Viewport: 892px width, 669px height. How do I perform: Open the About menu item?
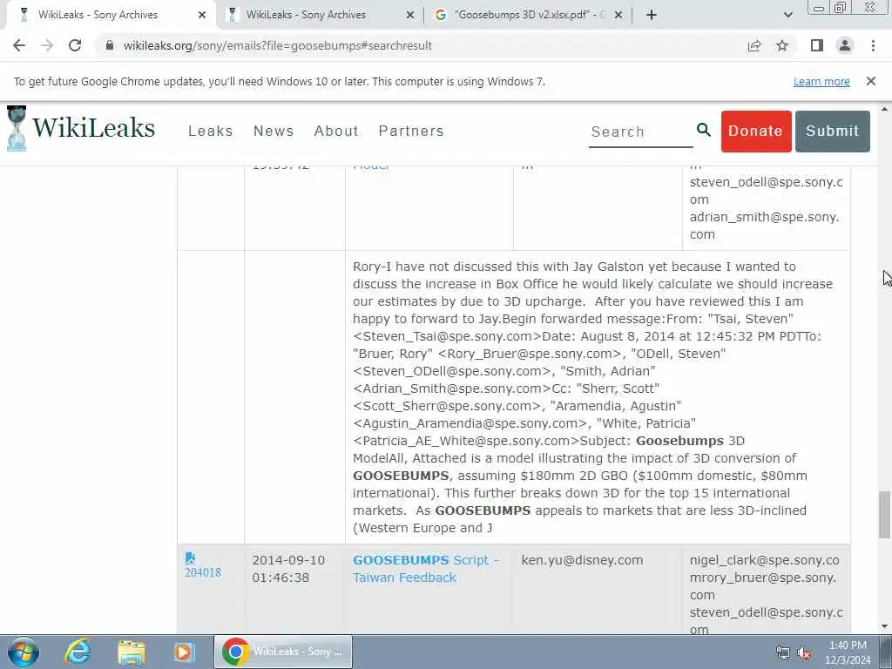336,131
